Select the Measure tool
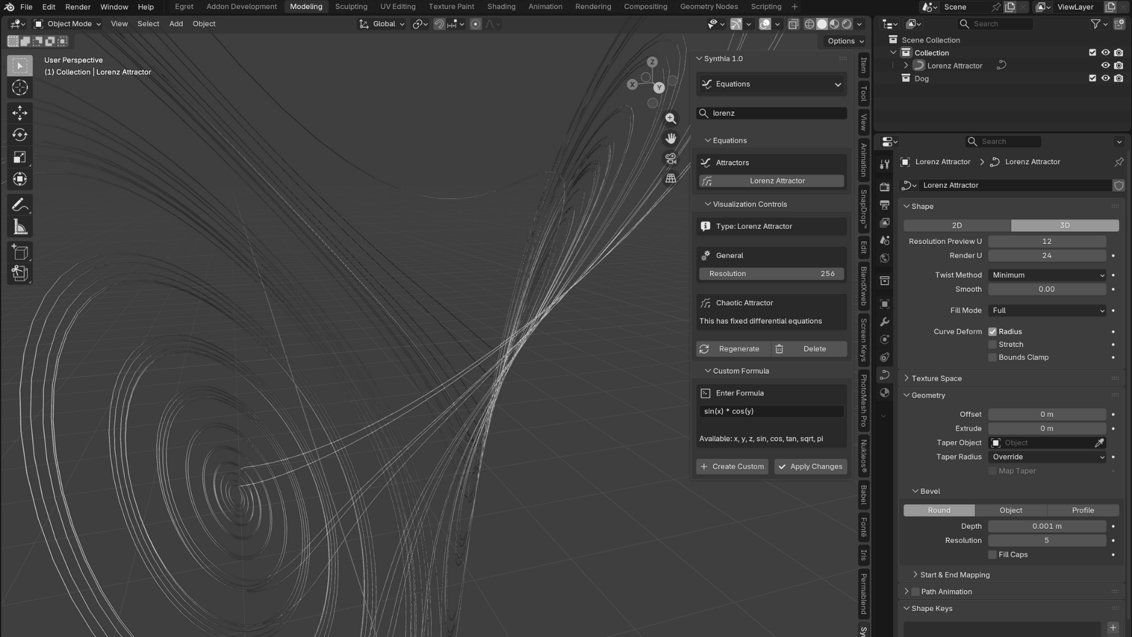The height and width of the screenshot is (637, 1132). tap(19, 227)
